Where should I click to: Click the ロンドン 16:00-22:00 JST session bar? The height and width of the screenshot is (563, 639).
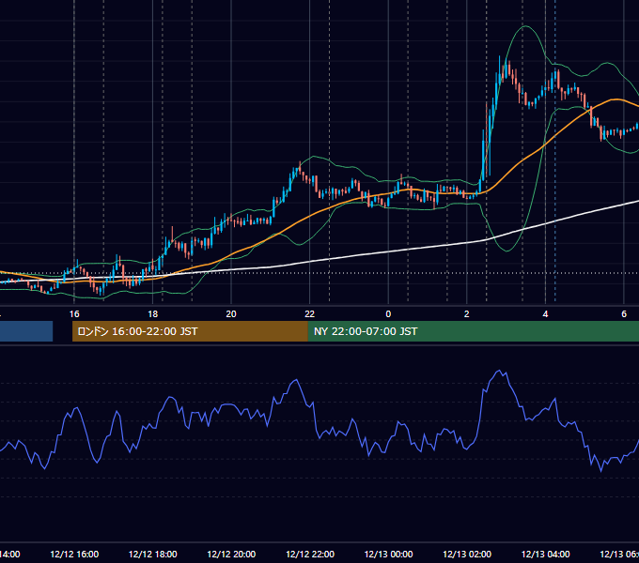(x=190, y=331)
